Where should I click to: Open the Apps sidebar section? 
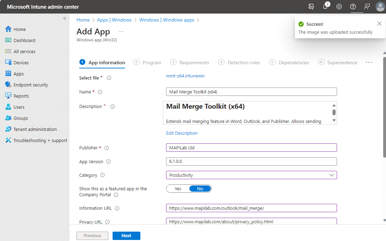pos(14,74)
